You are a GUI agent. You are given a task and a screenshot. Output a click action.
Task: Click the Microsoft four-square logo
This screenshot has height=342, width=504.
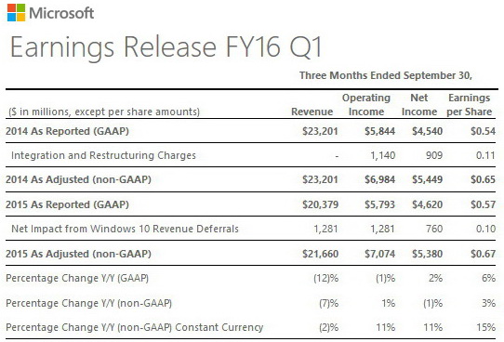click(16, 12)
